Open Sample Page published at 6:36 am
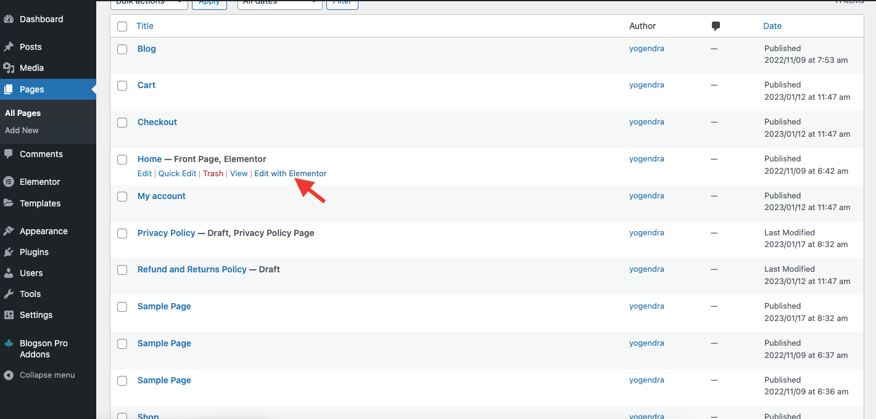Screen dimensions: 876x419 tap(164, 380)
